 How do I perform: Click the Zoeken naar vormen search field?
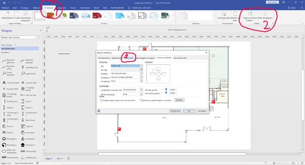click(x=19, y=37)
